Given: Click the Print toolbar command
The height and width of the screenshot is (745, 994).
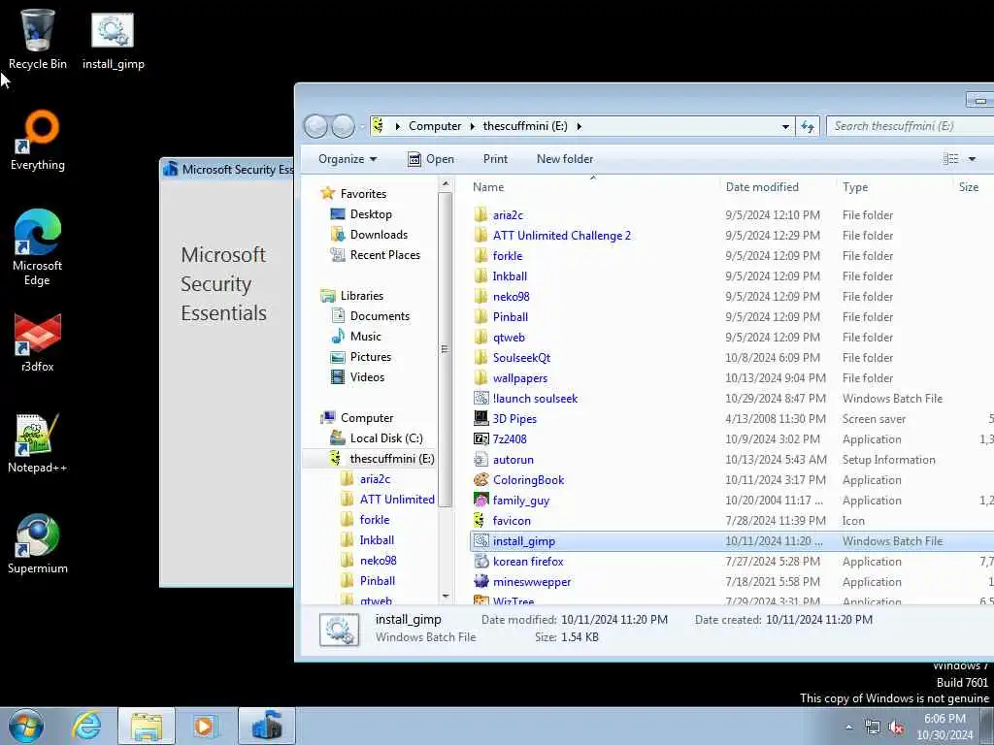Looking at the screenshot, I should click(495, 159).
